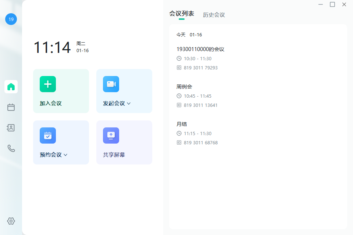Click the 加入会议 label text
Screen dimensions: 353x235
(x=51, y=104)
